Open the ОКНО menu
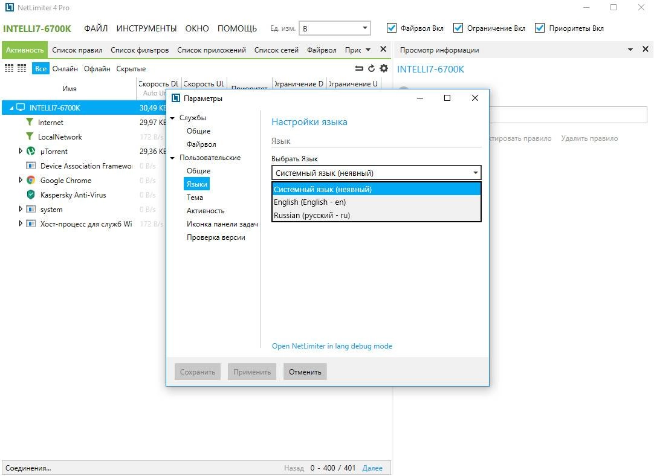 (x=197, y=28)
